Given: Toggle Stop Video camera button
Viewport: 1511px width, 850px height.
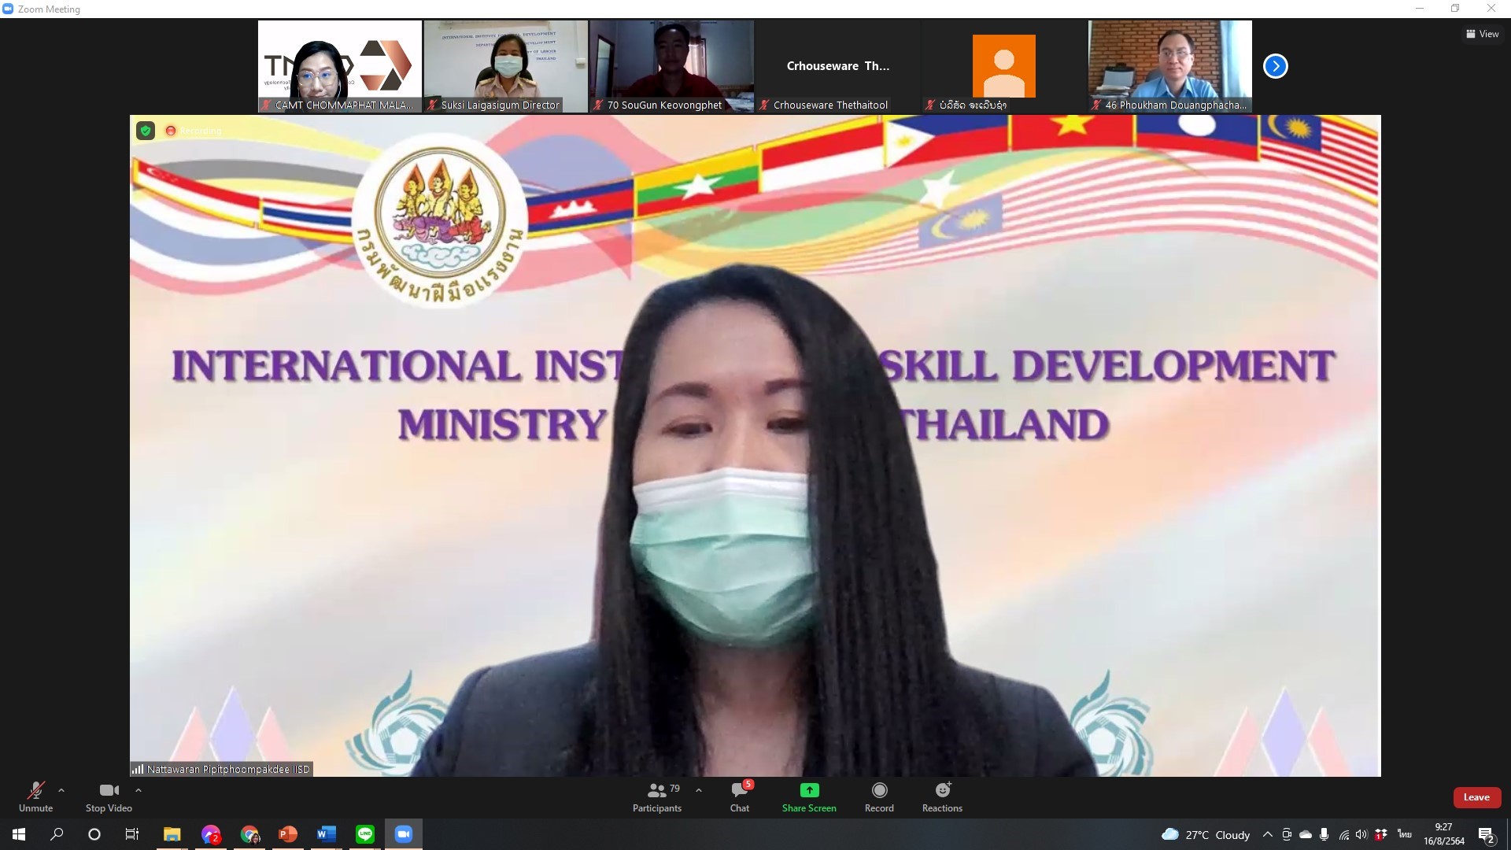Looking at the screenshot, I should click(109, 796).
